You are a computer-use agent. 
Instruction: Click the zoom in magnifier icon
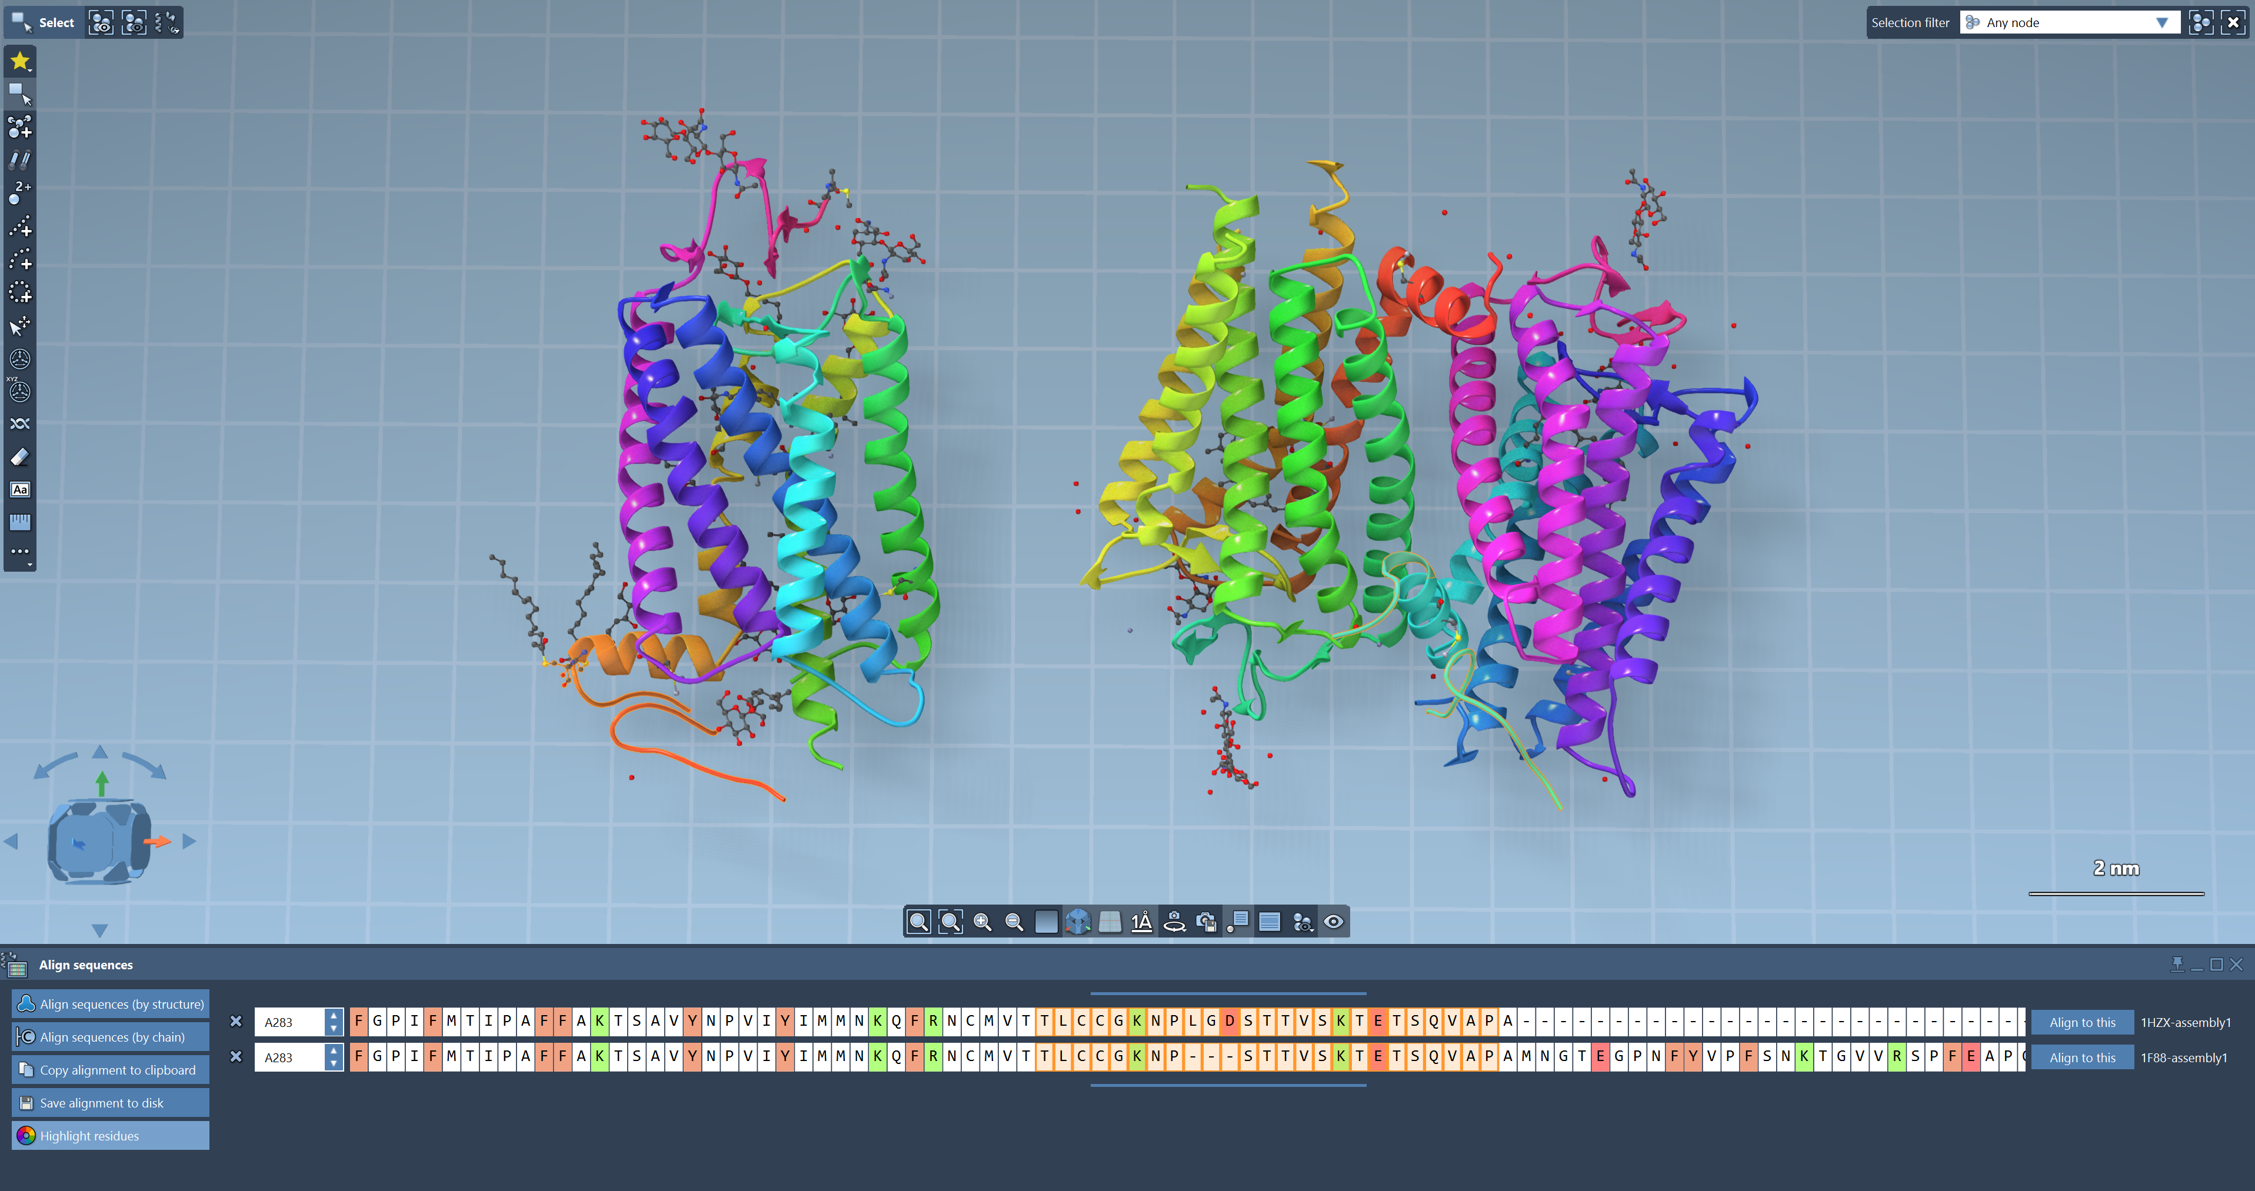click(x=982, y=922)
